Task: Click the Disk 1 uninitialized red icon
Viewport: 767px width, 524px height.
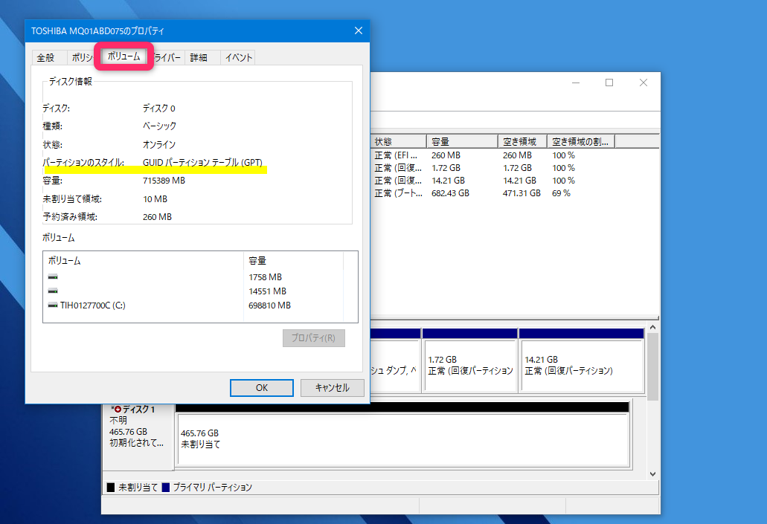Action: tap(116, 409)
